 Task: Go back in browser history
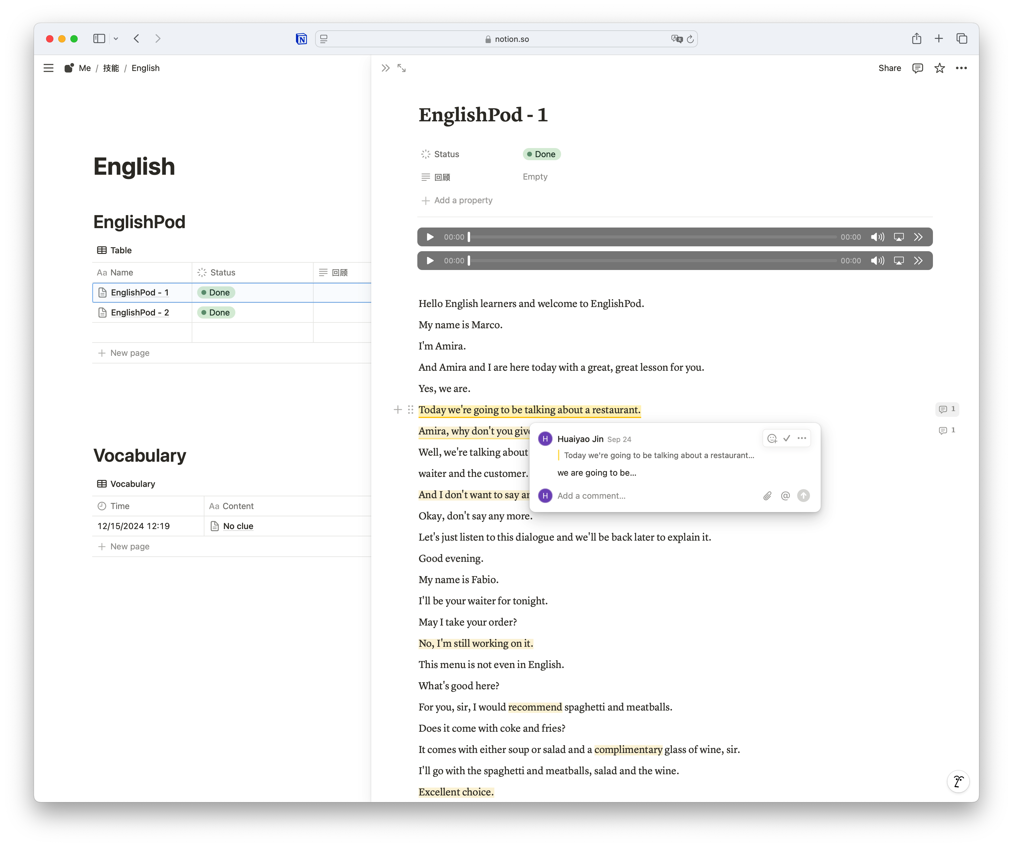[136, 39]
